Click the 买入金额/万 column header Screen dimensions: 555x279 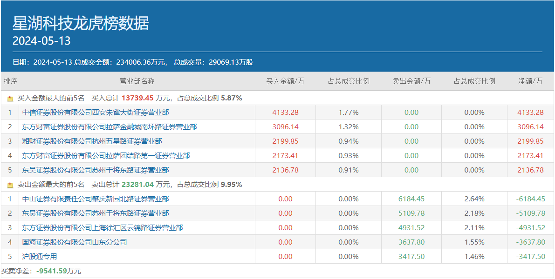point(285,81)
